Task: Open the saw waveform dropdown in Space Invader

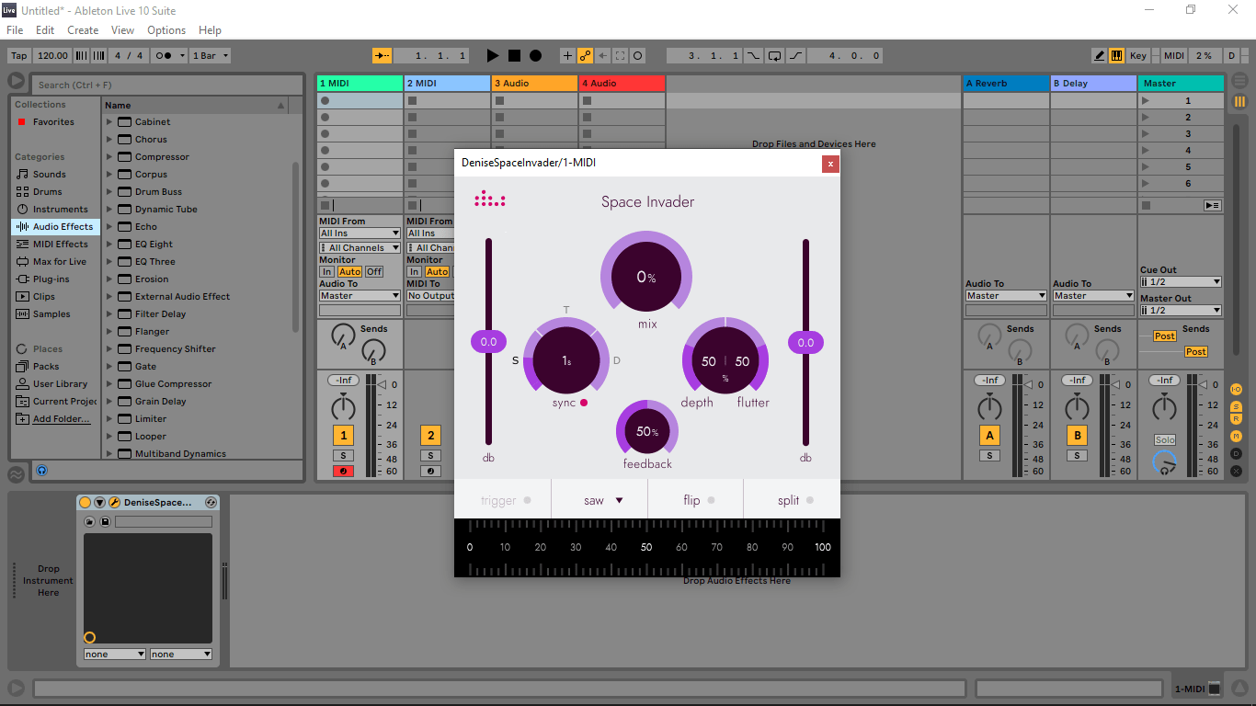Action: 603,500
